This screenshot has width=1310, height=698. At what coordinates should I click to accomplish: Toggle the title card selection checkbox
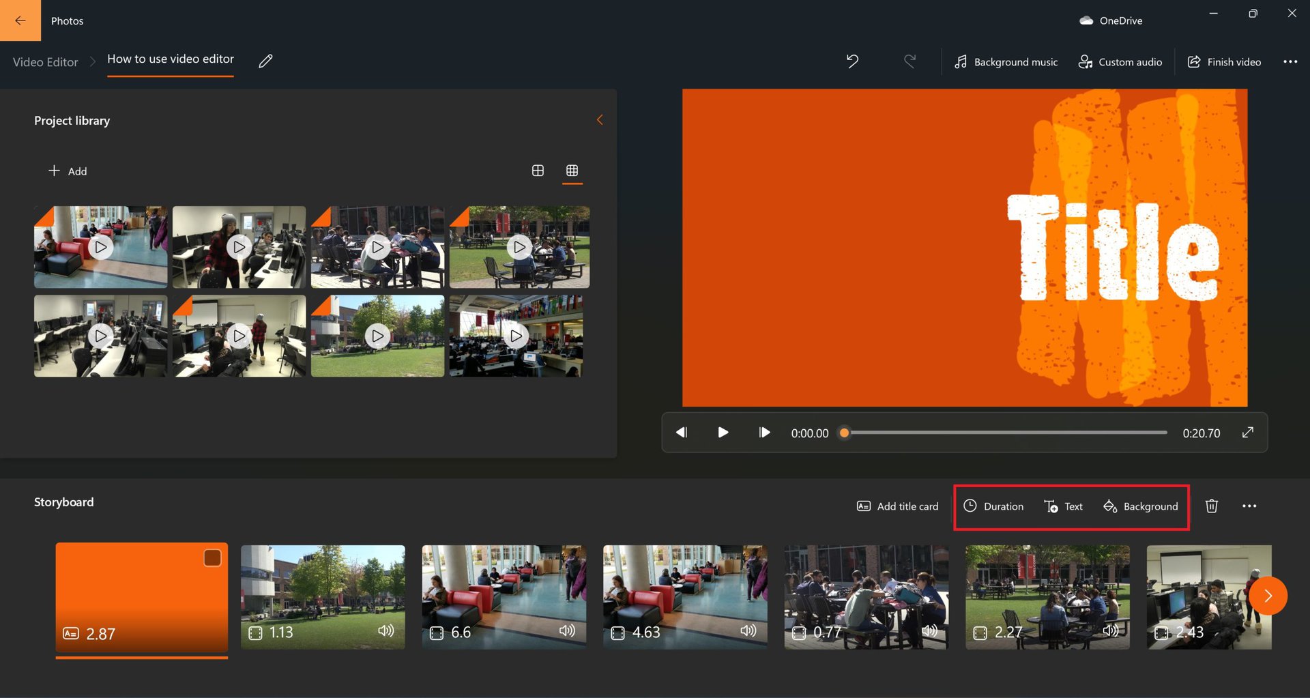coord(212,557)
